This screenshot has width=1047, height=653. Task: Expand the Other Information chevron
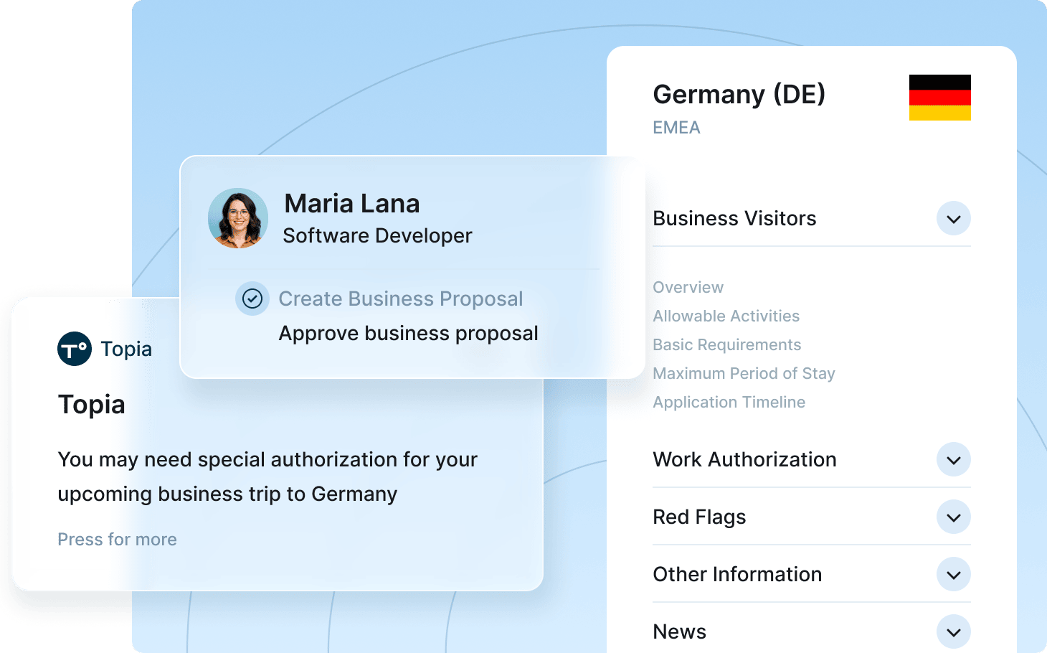[x=953, y=575]
